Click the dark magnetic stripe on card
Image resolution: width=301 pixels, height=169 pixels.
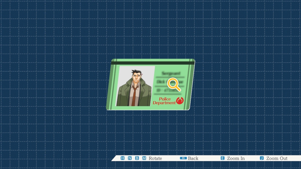pyautogui.click(x=153, y=63)
